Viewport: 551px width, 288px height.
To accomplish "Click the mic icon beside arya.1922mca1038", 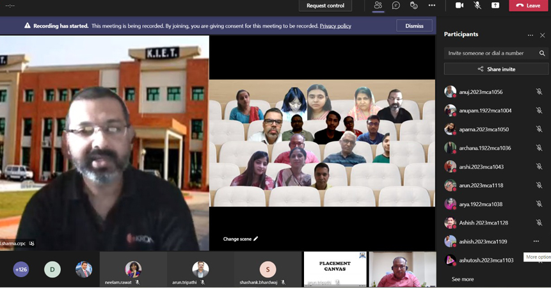I will tap(539, 204).
